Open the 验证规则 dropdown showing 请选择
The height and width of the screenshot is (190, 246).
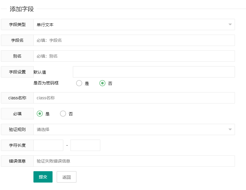[134, 129]
